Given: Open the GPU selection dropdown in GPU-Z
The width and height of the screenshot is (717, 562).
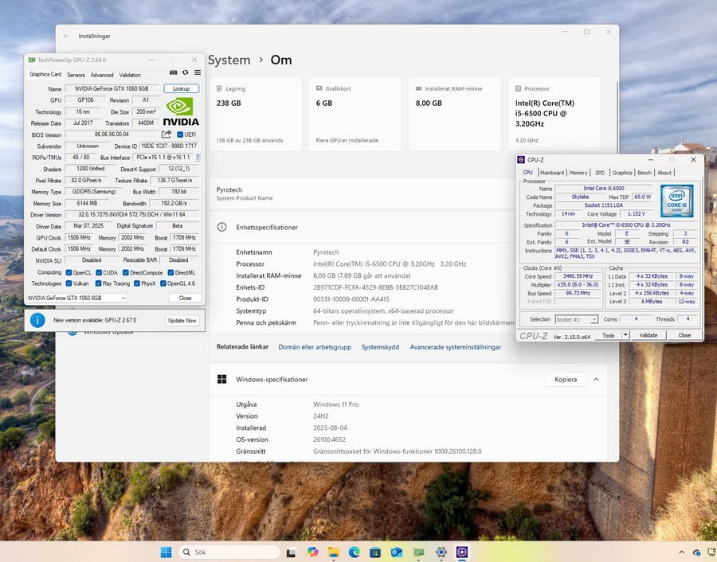Looking at the screenshot, I should point(76,298).
